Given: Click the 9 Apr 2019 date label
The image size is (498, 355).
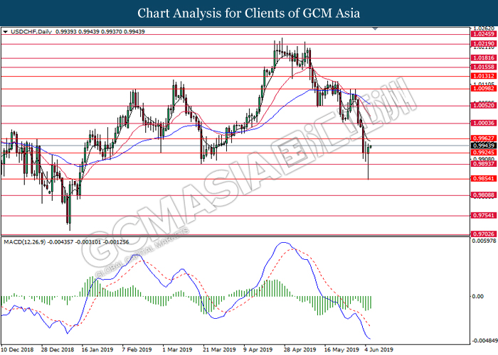Looking at the screenshot, I should [x=258, y=349].
